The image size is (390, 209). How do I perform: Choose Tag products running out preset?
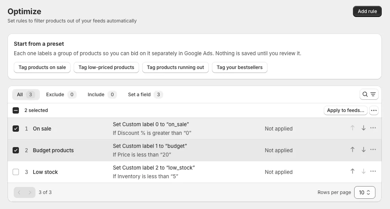175,67
